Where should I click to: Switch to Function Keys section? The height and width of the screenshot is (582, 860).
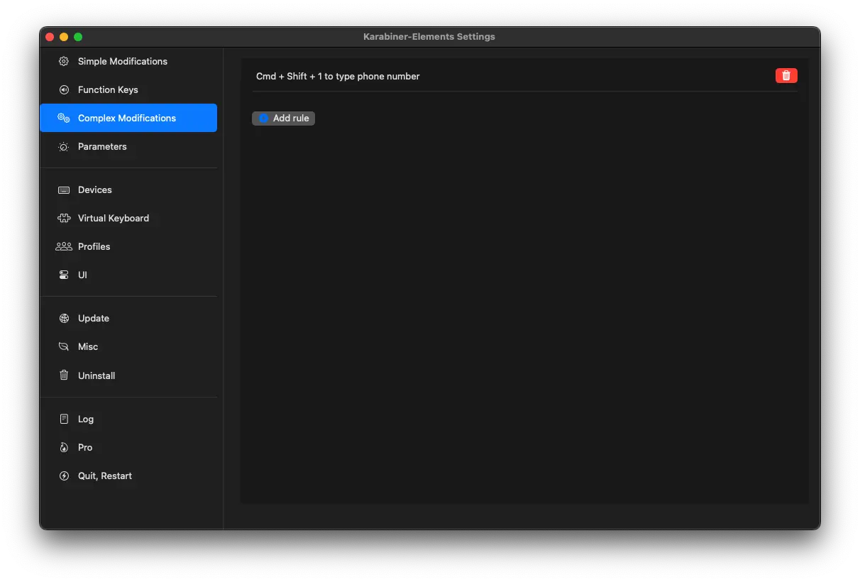click(128, 89)
